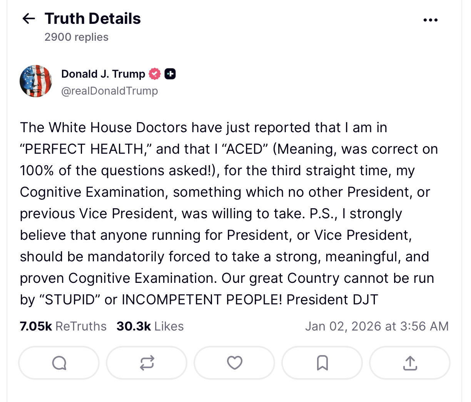This screenshot has height=402, width=471.
Task: Click the share upload icon
Action: [x=410, y=363]
